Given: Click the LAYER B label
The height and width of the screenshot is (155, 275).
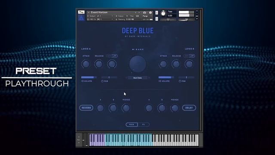Looking at the screenshot, I should pyautogui.click(x=189, y=49).
